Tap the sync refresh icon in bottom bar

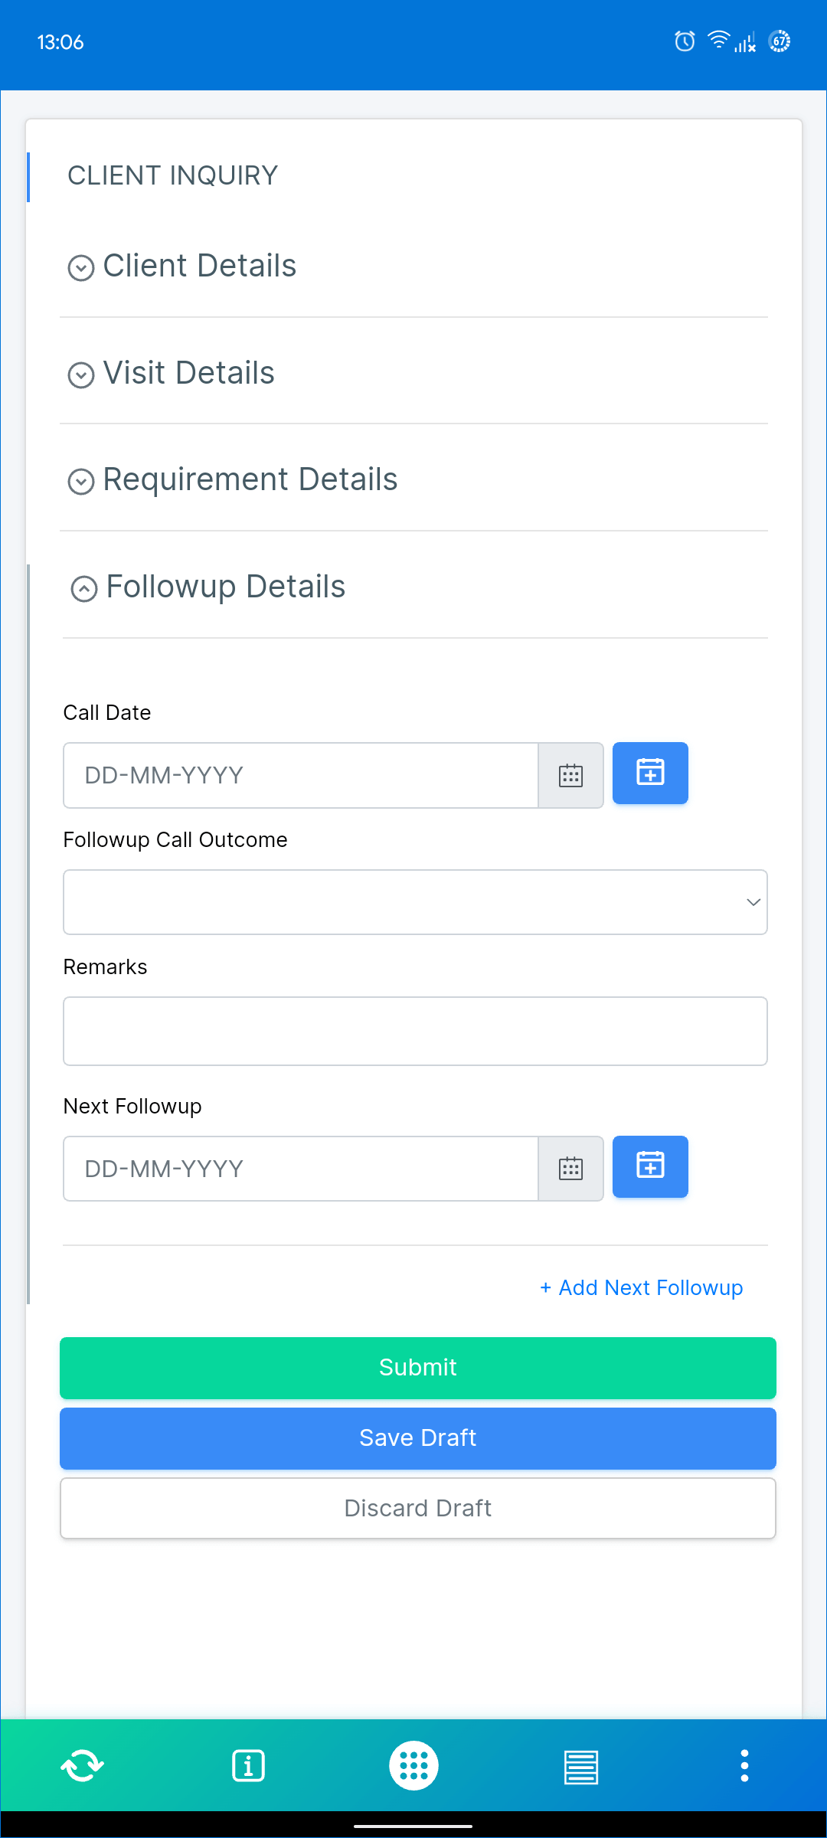tap(82, 1766)
